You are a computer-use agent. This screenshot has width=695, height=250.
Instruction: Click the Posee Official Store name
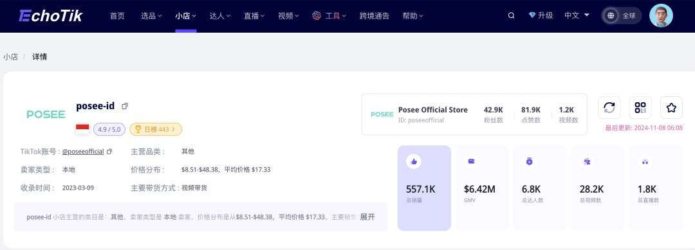[x=433, y=110]
